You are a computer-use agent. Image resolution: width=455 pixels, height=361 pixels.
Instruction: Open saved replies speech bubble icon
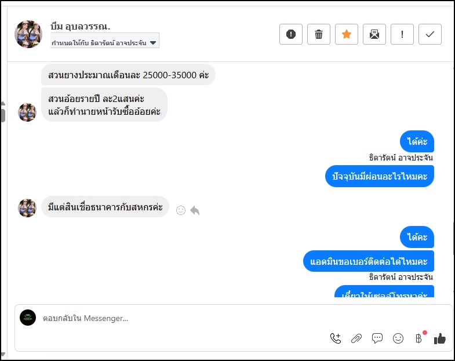[x=377, y=339]
